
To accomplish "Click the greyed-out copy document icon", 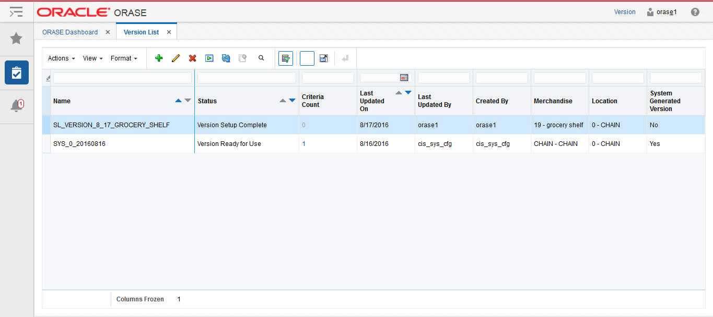I will 242,58.
